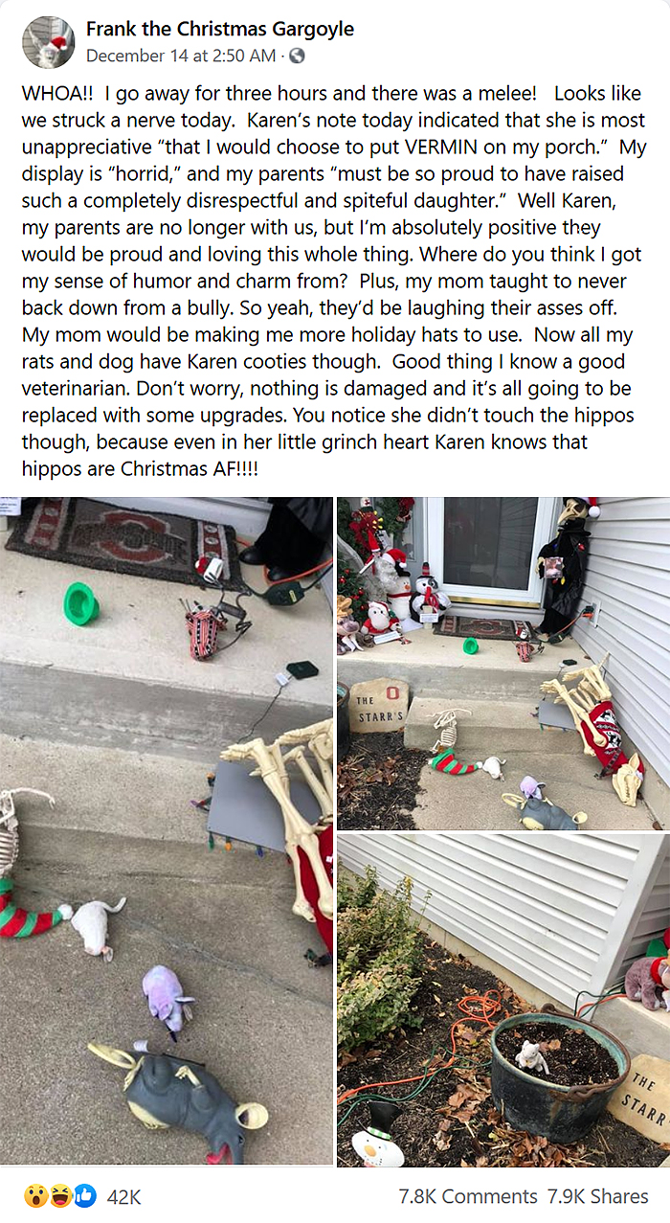Click THE STARR'S stone beside the steps
Viewport: 670px width, 1223px height.
(x=378, y=705)
